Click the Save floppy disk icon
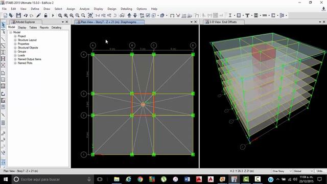This screenshot has height=184, width=327. pyautogui.click(x=18, y=15)
